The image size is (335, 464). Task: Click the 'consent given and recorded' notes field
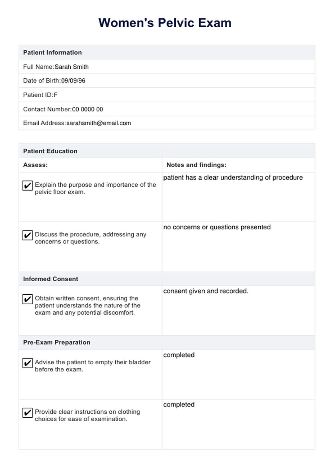pos(238,310)
